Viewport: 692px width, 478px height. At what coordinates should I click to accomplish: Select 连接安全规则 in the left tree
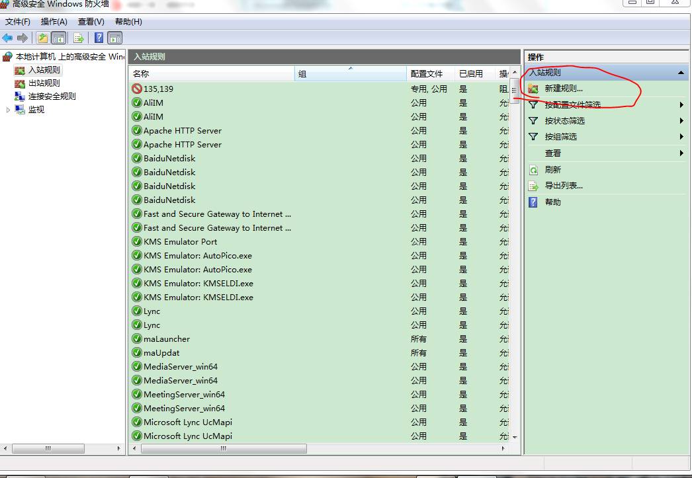tap(52, 97)
